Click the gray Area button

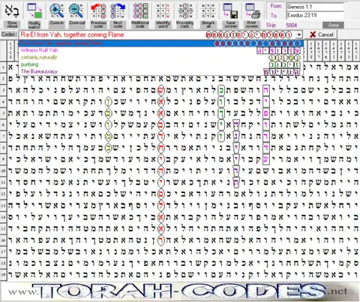click(x=333, y=25)
